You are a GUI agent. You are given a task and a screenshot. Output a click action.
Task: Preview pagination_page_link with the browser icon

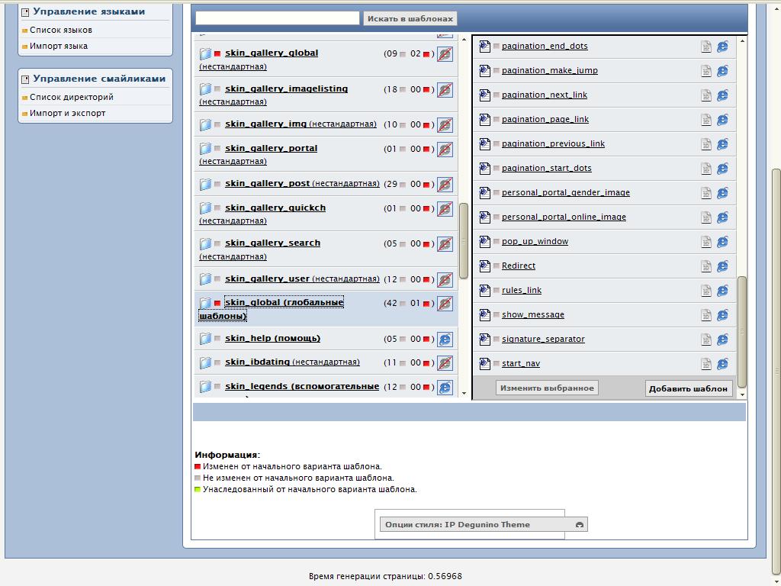pos(723,120)
